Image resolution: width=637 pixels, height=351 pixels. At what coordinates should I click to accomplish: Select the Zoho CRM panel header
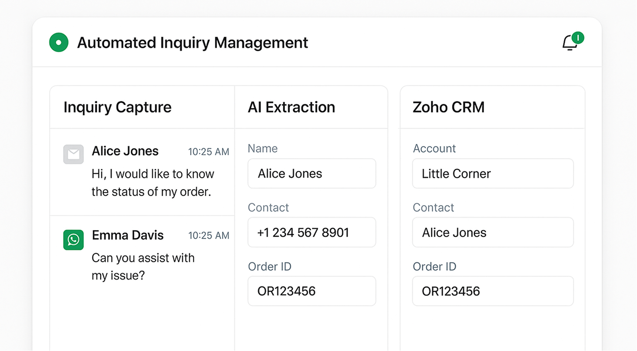coord(448,107)
